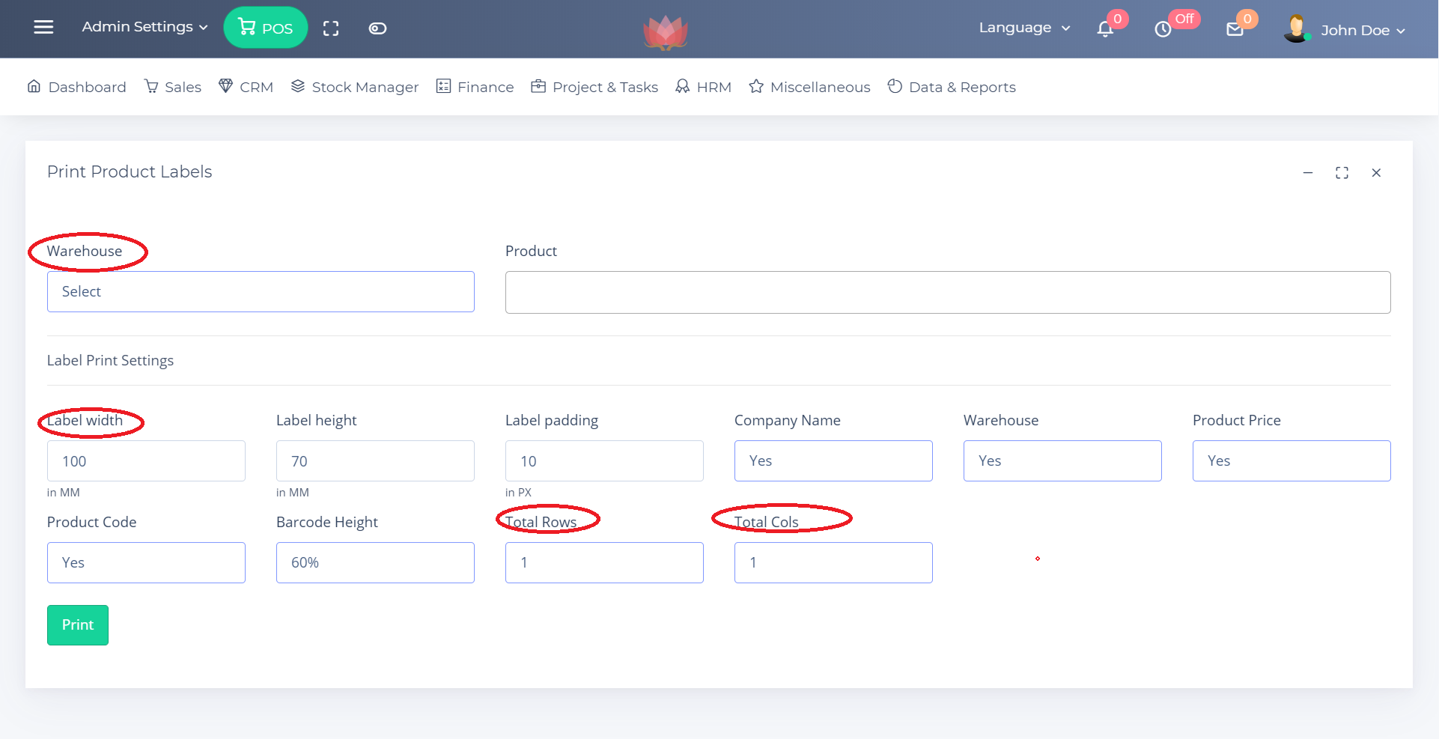Image resolution: width=1439 pixels, height=739 pixels.
Task: Go to Data & Reports menu
Action: (x=952, y=87)
